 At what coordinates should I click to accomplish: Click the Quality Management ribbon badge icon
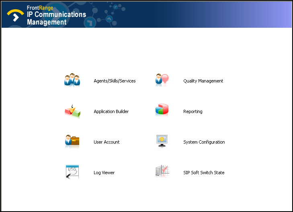point(162,80)
